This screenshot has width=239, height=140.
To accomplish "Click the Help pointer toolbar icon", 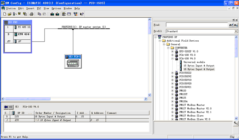I will [82, 14].
